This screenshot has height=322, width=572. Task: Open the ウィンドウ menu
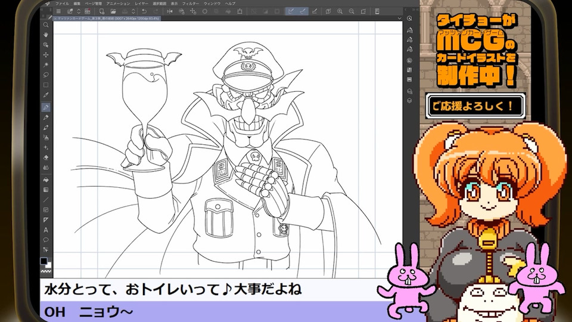click(212, 4)
